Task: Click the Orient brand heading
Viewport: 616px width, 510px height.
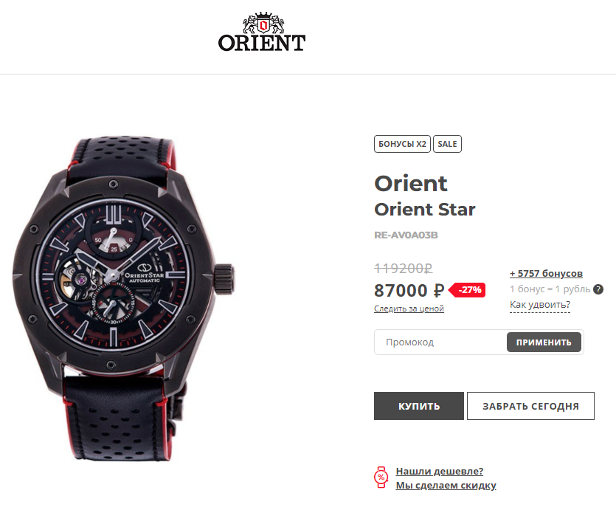Action: click(x=410, y=184)
